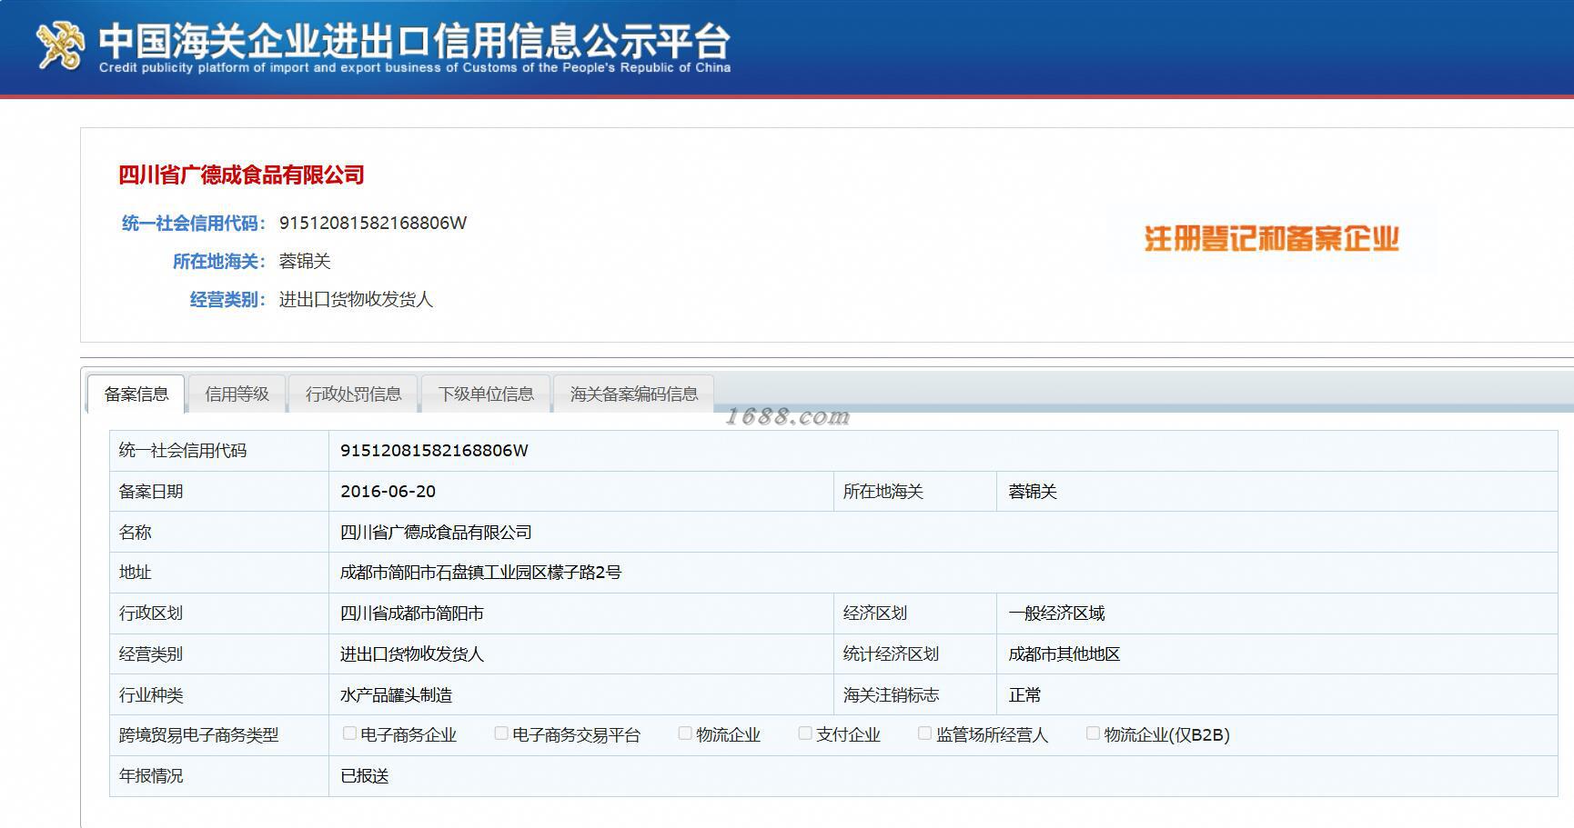1574x828 pixels.
Task: Open the 备案信息 tab
Action: (136, 394)
